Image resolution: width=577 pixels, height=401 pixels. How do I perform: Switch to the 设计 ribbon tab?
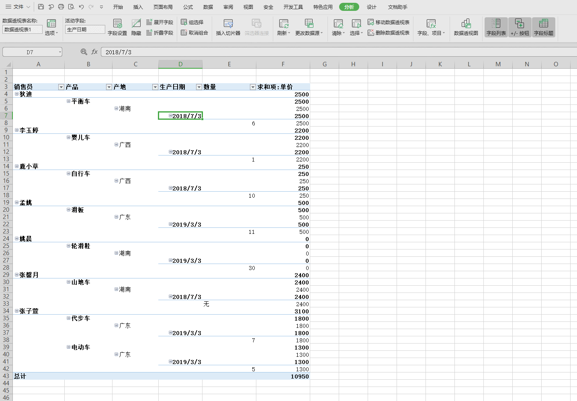[x=371, y=7]
